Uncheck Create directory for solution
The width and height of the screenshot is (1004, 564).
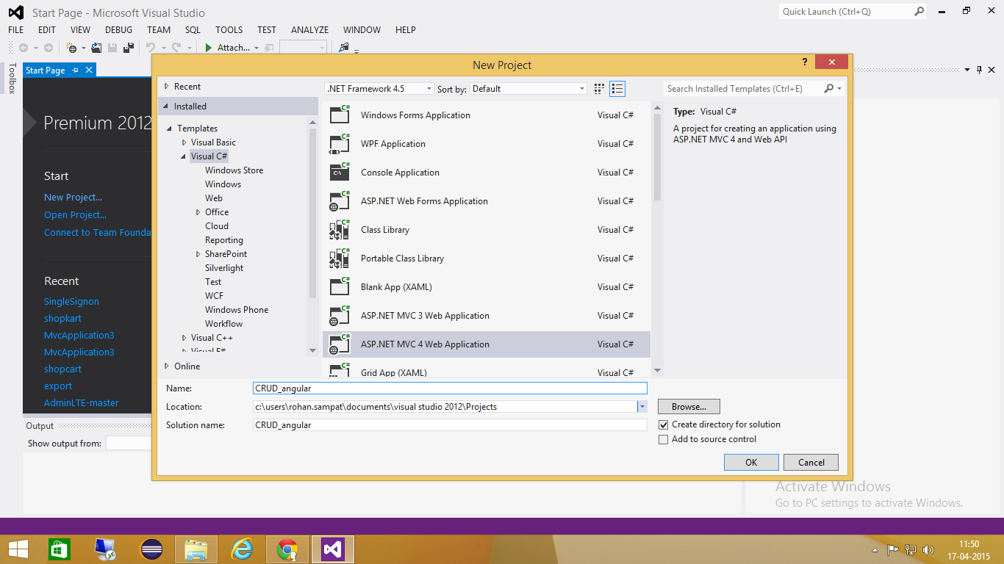(664, 424)
